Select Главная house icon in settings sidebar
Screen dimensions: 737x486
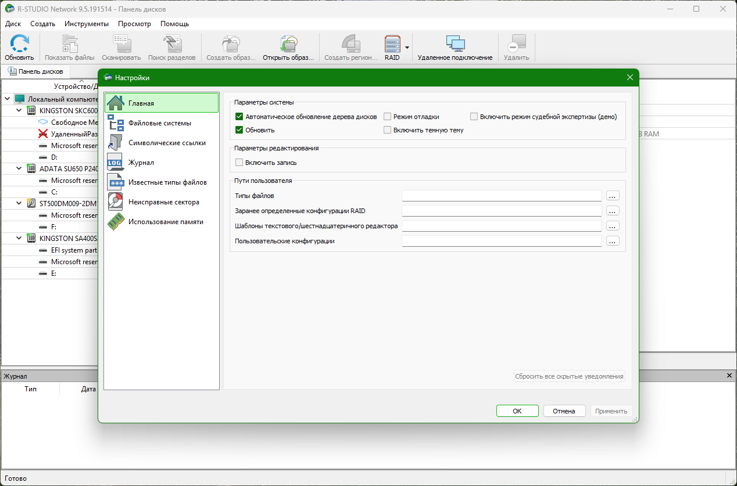coord(116,103)
